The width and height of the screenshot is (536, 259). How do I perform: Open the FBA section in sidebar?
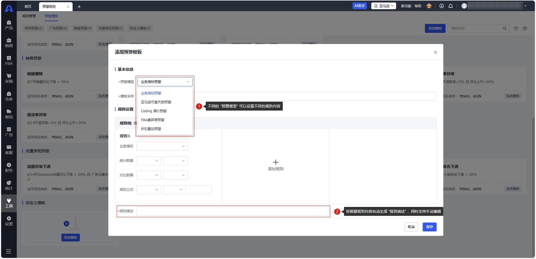click(9, 60)
